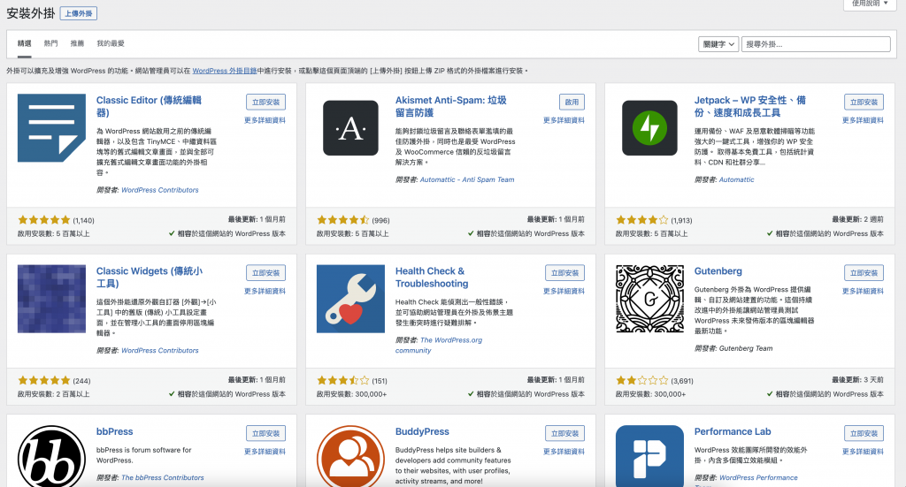
Task: Install the Performance Lab plugin
Action: tap(864, 433)
